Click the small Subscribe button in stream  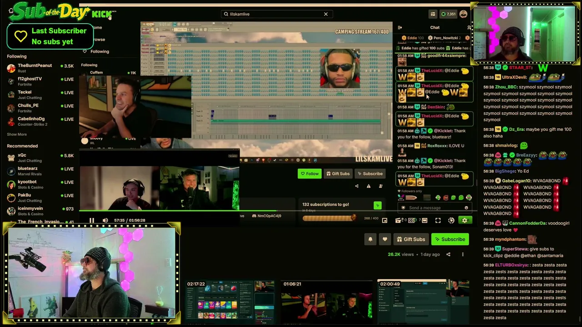point(369,173)
